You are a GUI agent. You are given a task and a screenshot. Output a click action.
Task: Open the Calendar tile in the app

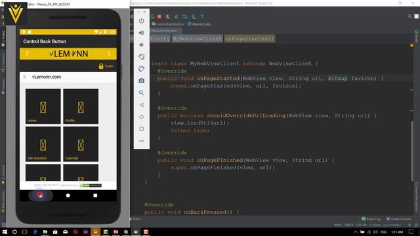81,144
